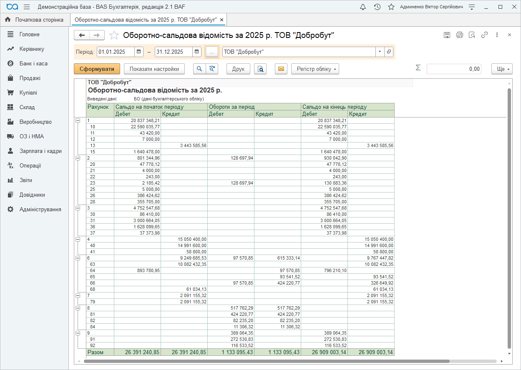Click the period start date field
This screenshot has height=370, width=521.
pos(116,52)
